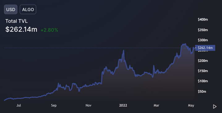Click the $262.14m current price label on axis
Viewport: 222px width, 113px height.
click(205, 48)
